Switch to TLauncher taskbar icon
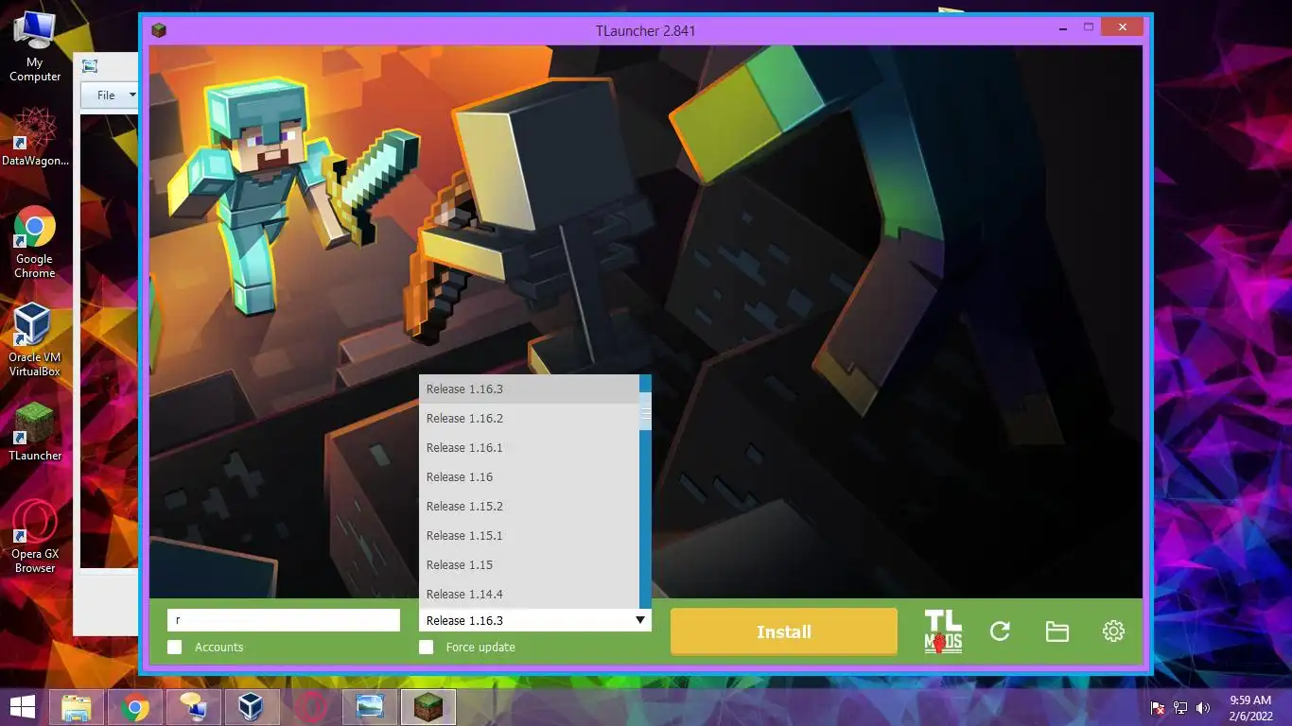Screen dimensions: 1292x726 coord(427,707)
